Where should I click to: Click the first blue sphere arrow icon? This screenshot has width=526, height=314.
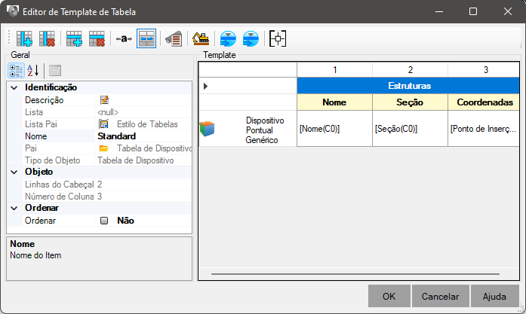[228, 39]
